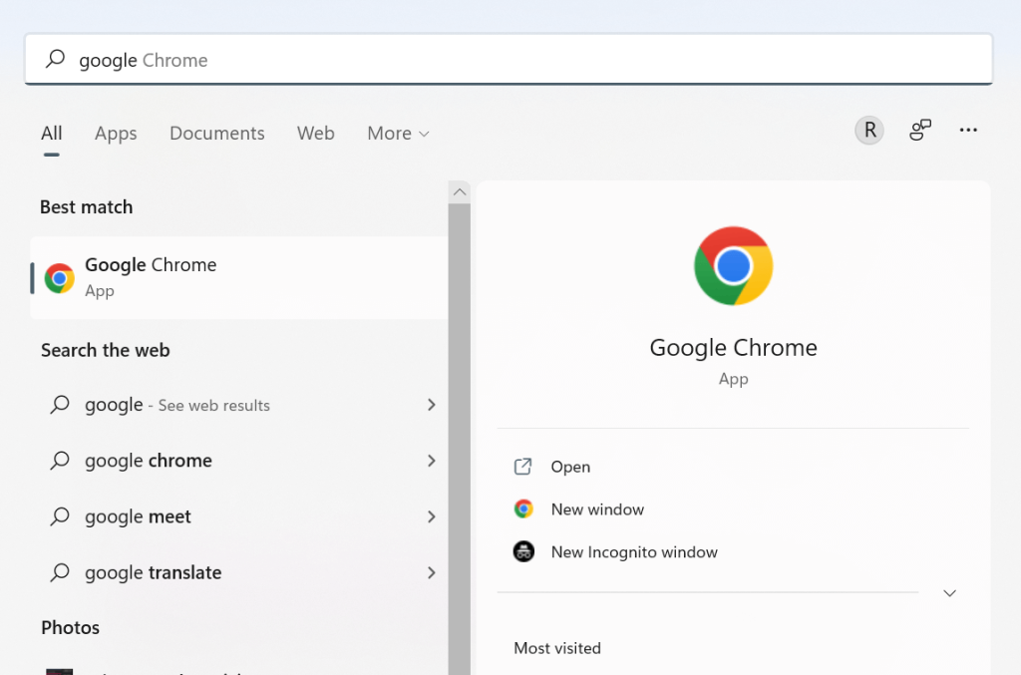Viewport: 1021px width, 675px height.
Task: Click the 'Search the web' heading
Action: tap(106, 350)
